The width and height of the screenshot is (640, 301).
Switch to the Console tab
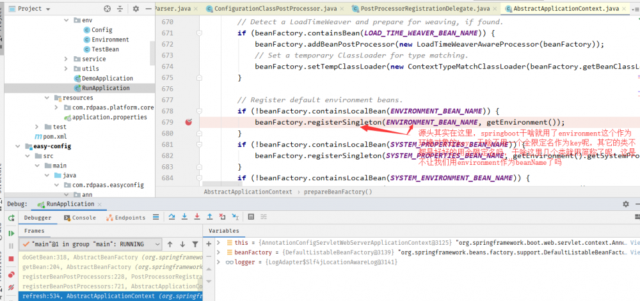click(81, 218)
